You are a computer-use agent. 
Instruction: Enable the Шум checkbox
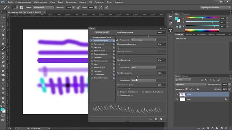point(92,64)
